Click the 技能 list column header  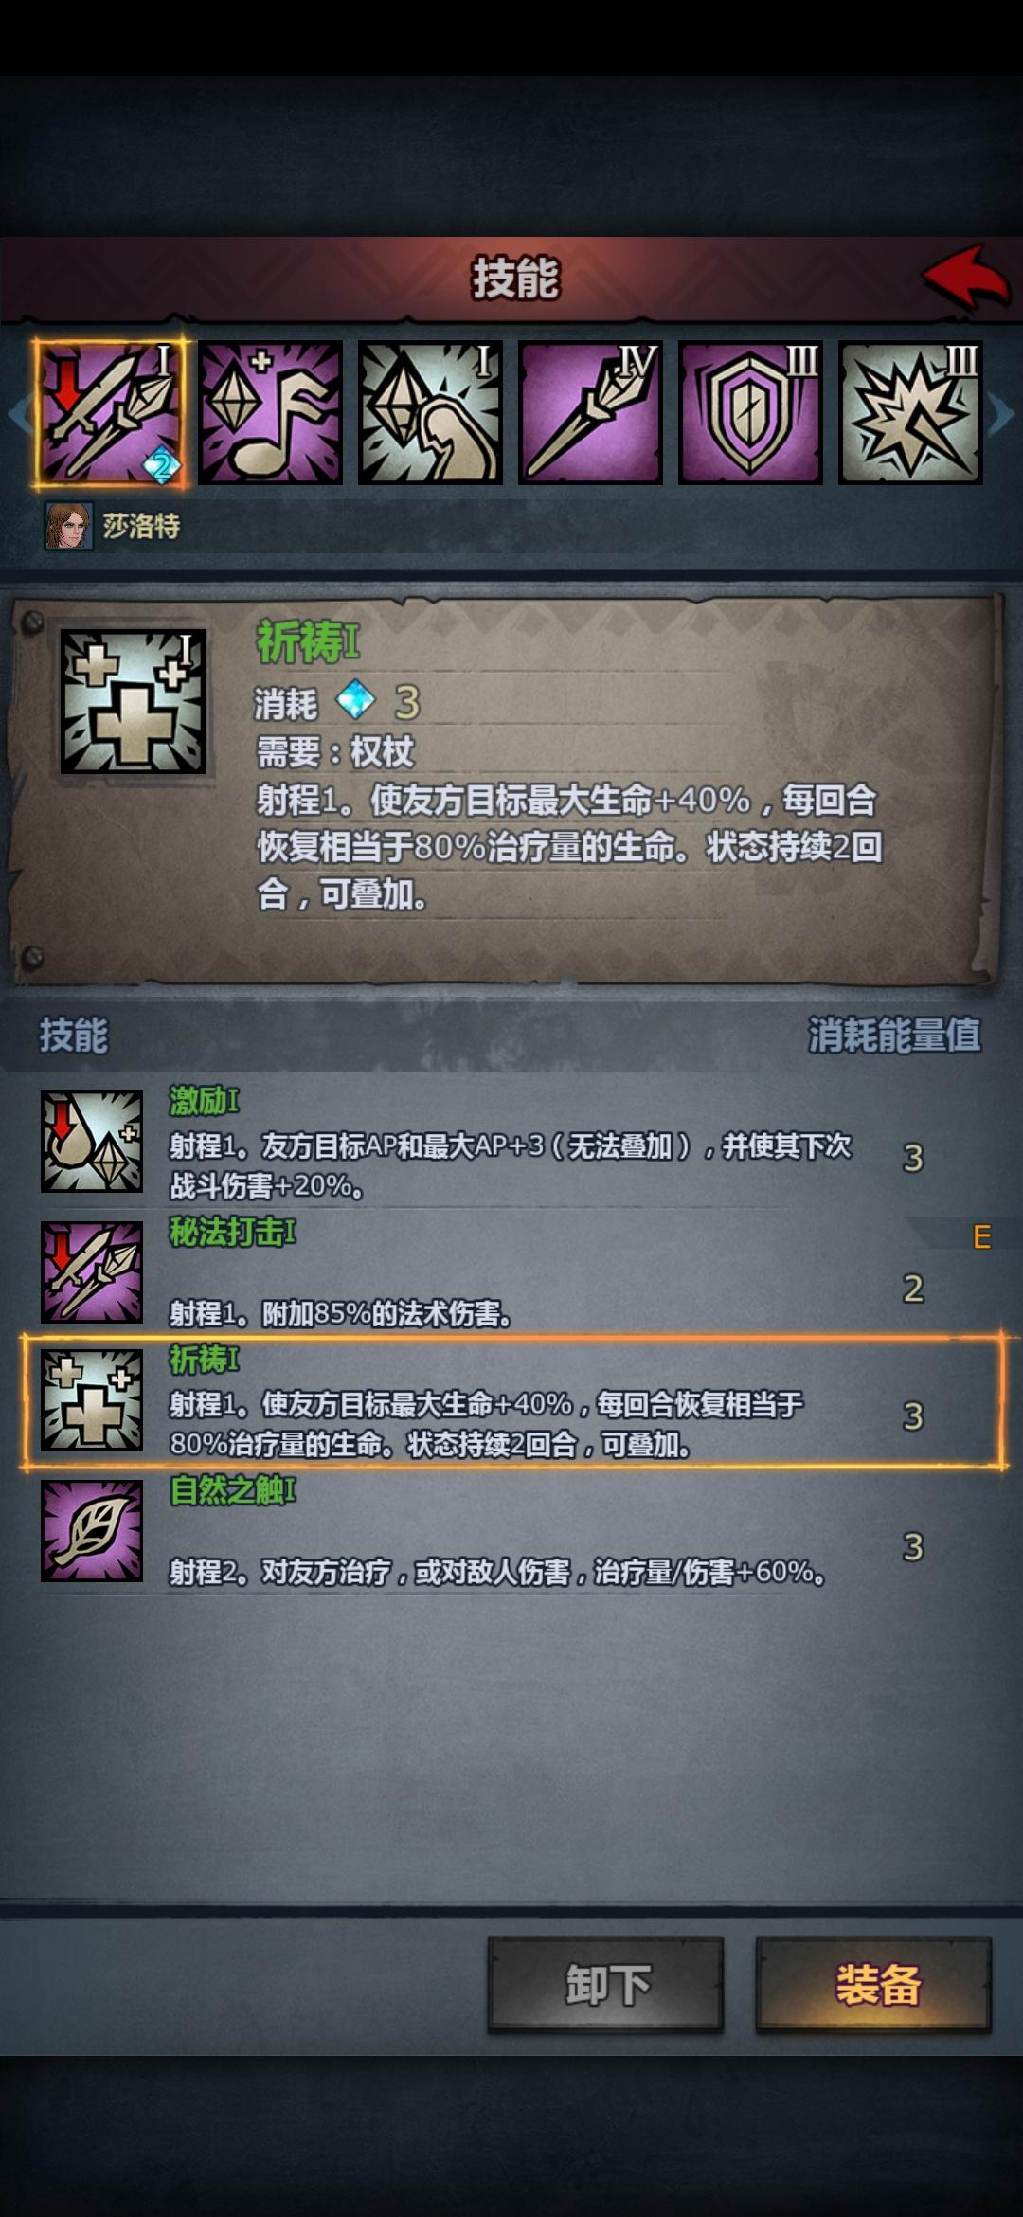(x=73, y=1035)
